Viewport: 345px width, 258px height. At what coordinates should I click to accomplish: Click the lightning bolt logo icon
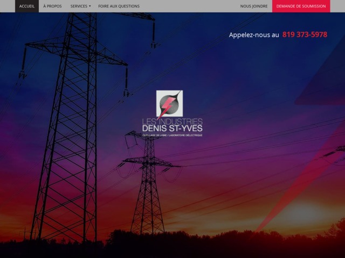click(169, 103)
